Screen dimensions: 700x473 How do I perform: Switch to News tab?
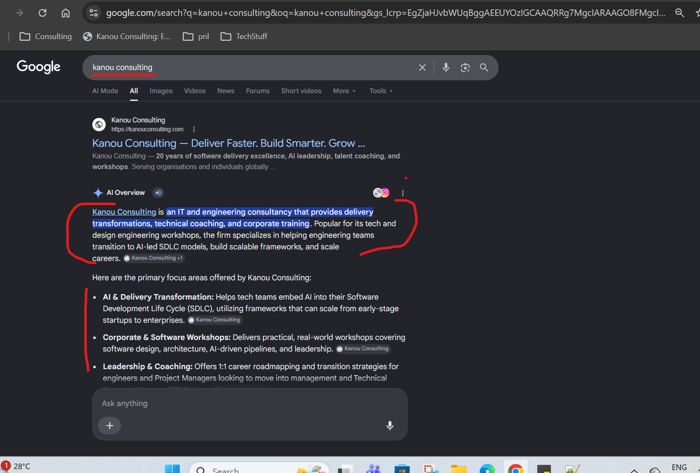(226, 91)
